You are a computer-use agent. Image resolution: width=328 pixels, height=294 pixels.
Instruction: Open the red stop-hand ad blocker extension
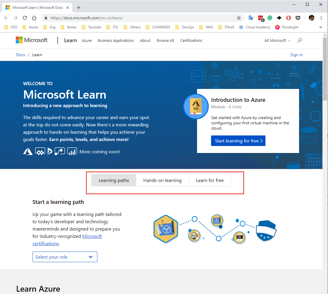(x=289, y=18)
